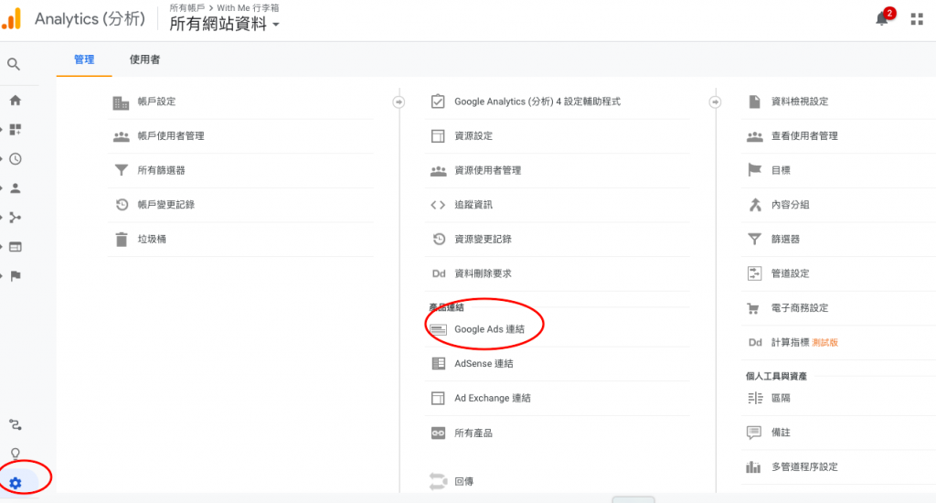
Task: Open the Customization dashboard icon
Action: tap(16, 129)
